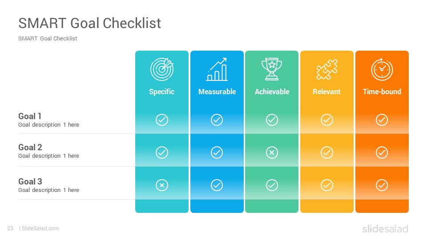The height and width of the screenshot is (240, 427).
Task: Select the Relevant column heading
Action: point(326,92)
